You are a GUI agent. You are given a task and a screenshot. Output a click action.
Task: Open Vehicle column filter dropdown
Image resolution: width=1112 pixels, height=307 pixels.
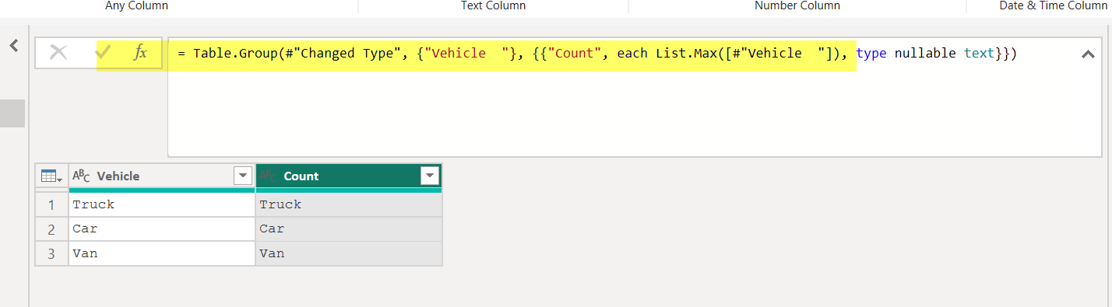[x=243, y=176]
